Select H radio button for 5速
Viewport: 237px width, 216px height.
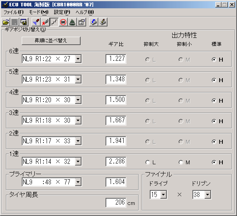[217, 80]
